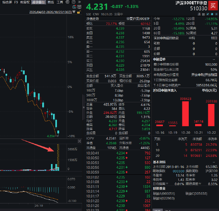Expand the 基本资料 section with the dash icon
This screenshot has width=219, height=211.
pos(214,162)
